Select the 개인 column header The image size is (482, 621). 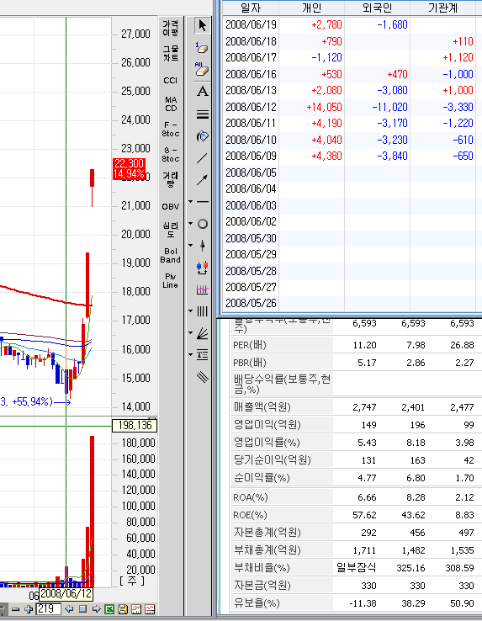click(312, 8)
